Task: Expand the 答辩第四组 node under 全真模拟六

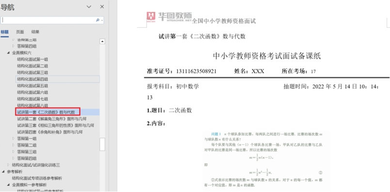Action: coord(14,159)
